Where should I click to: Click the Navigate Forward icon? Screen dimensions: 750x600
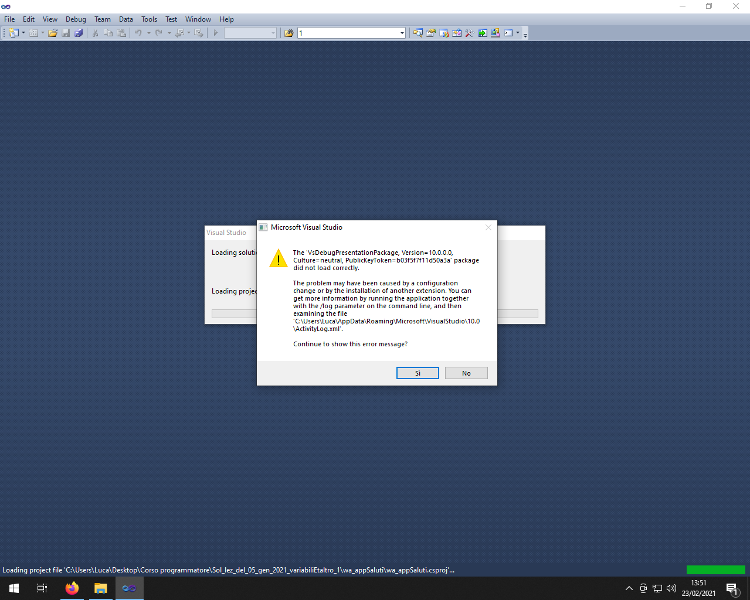pos(199,33)
